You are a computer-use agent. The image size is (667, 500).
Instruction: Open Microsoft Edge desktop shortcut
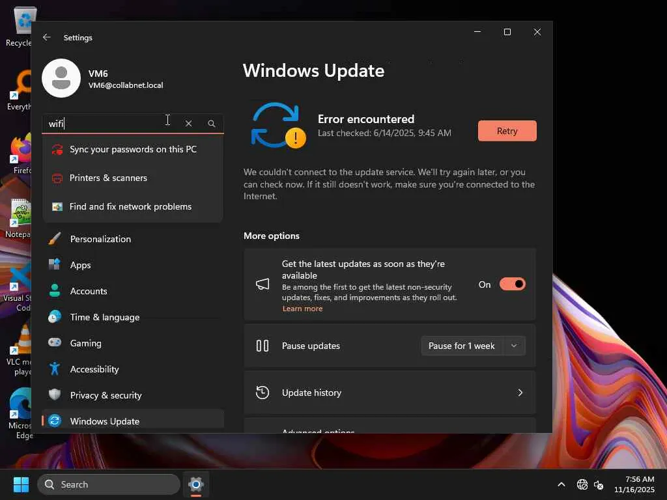[20, 413]
